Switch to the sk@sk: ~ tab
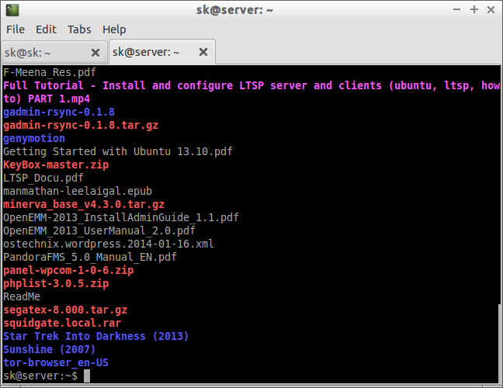This screenshot has height=388, width=503. [x=54, y=53]
